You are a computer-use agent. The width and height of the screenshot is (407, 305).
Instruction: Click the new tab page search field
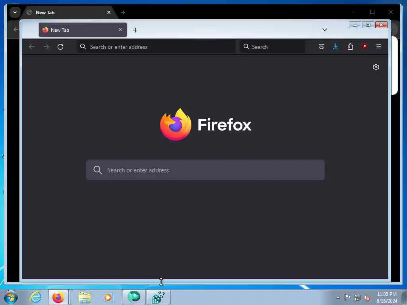coord(205,170)
